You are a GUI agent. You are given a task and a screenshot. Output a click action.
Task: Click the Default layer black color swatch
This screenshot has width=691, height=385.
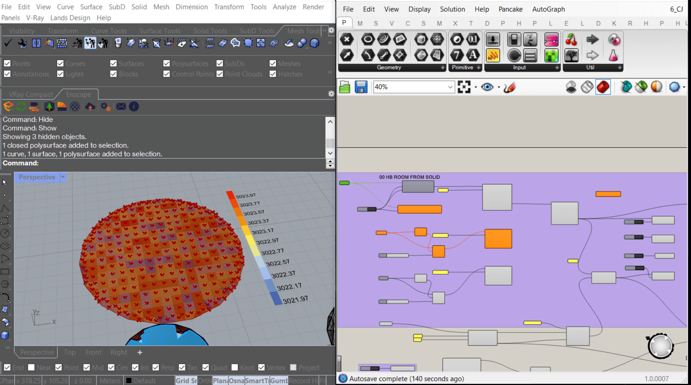(x=129, y=380)
